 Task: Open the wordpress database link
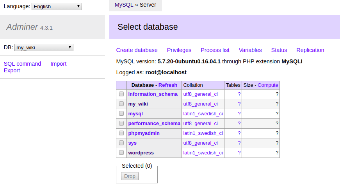tap(141, 152)
